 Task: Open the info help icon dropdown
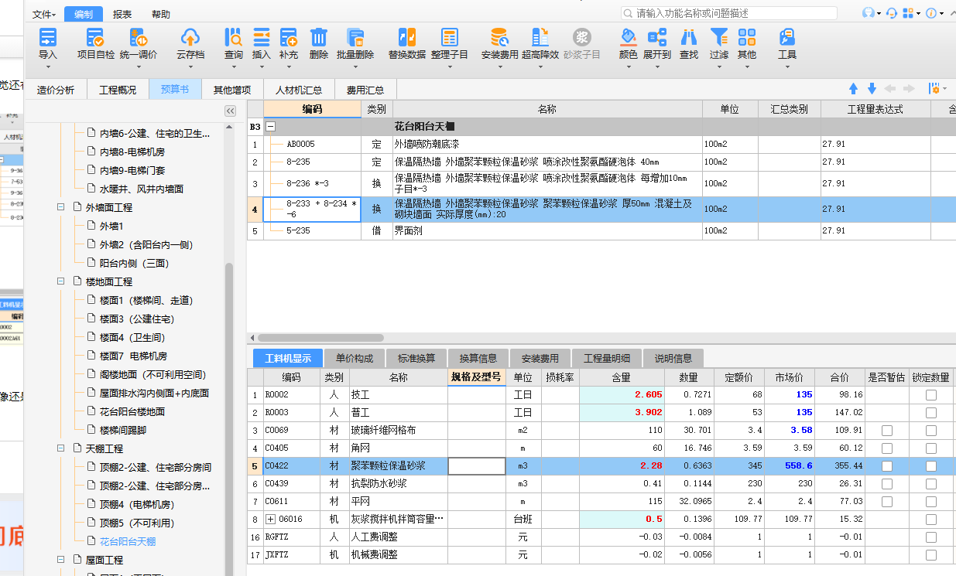(933, 13)
